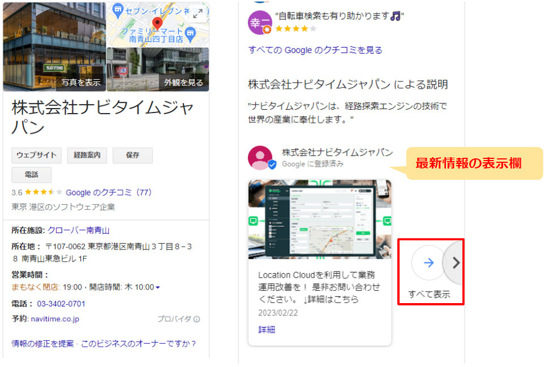The image size is (549, 367).
Task: Click the red location pin on map
Action: point(157,23)
